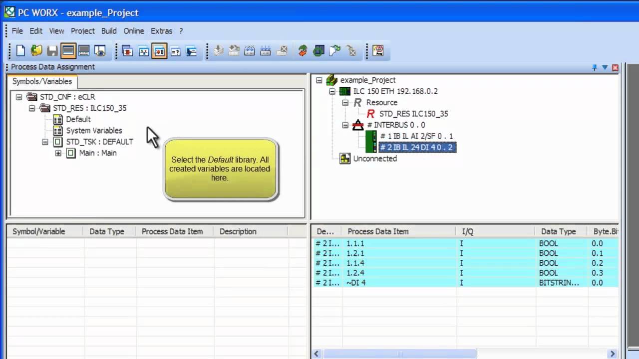639x359 pixels.
Task: Select module # 1 IB IL AI 2/SF
Action: coord(416,136)
